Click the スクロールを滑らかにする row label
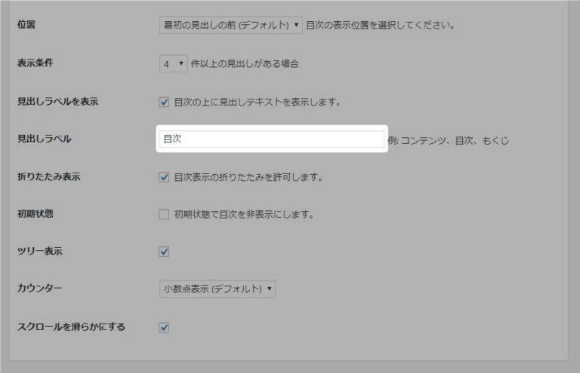 pos(71,327)
